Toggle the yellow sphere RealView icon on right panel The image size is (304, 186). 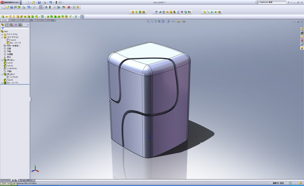[302, 48]
